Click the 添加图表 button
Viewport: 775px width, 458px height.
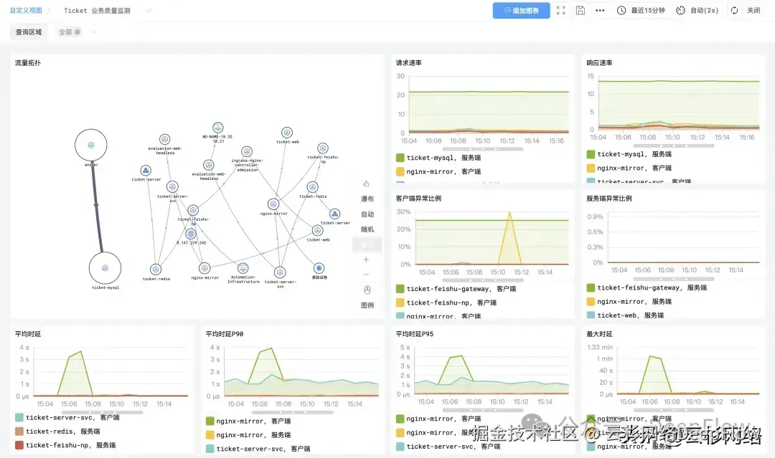521,10
